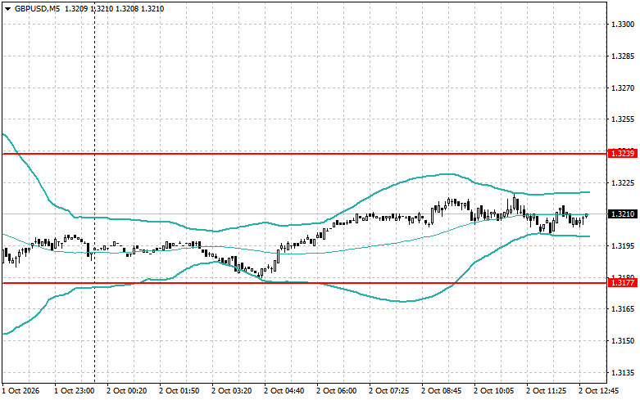Click the 1.3270 price scale value
The image size is (640, 400).
[x=623, y=88]
